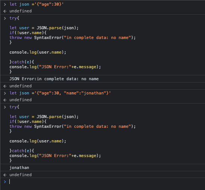Click the return arrow beside first undefined
The image size is (205, 190).
pyautogui.click(x=5, y=11)
